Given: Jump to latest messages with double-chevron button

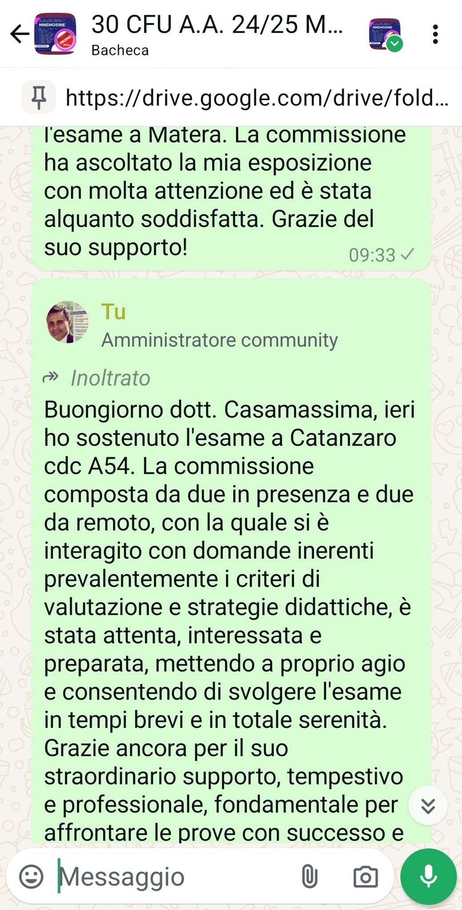Looking at the screenshot, I should [x=428, y=806].
